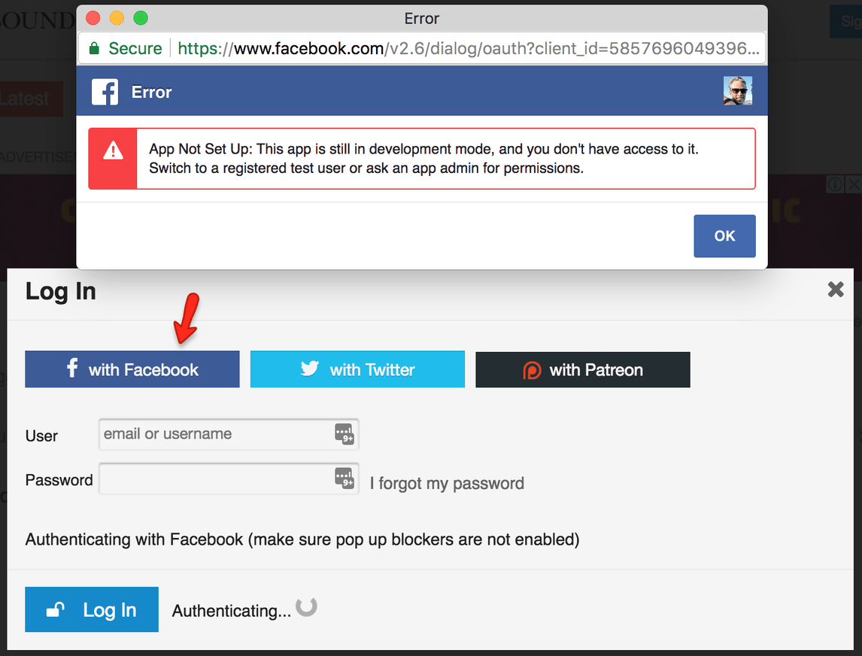Viewport: 862px width, 656px height.
Task: Click password manager icon in User field
Action: pos(344,434)
